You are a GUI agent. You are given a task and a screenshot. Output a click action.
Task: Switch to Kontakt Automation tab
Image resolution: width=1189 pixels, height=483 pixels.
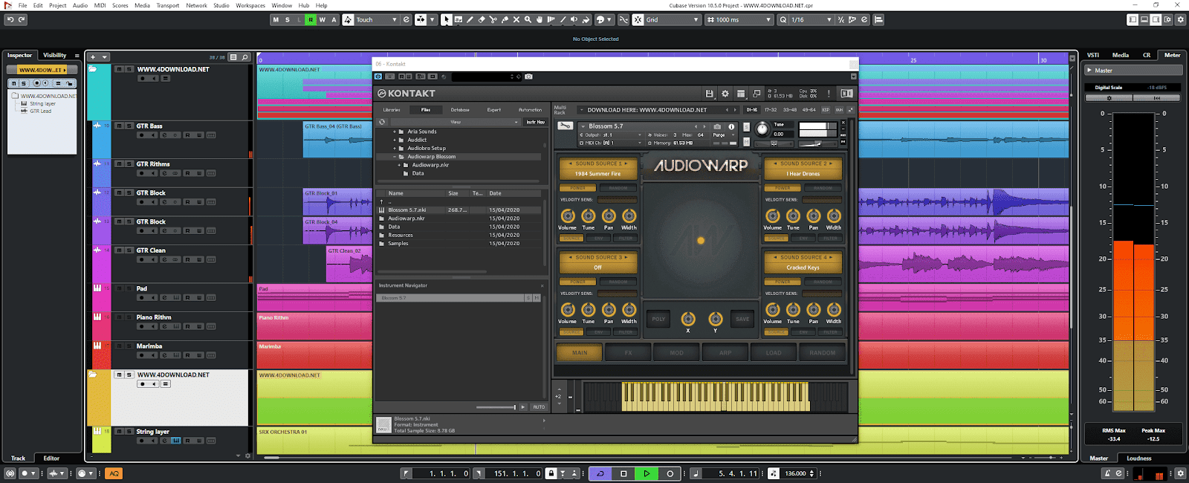click(x=530, y=110)
